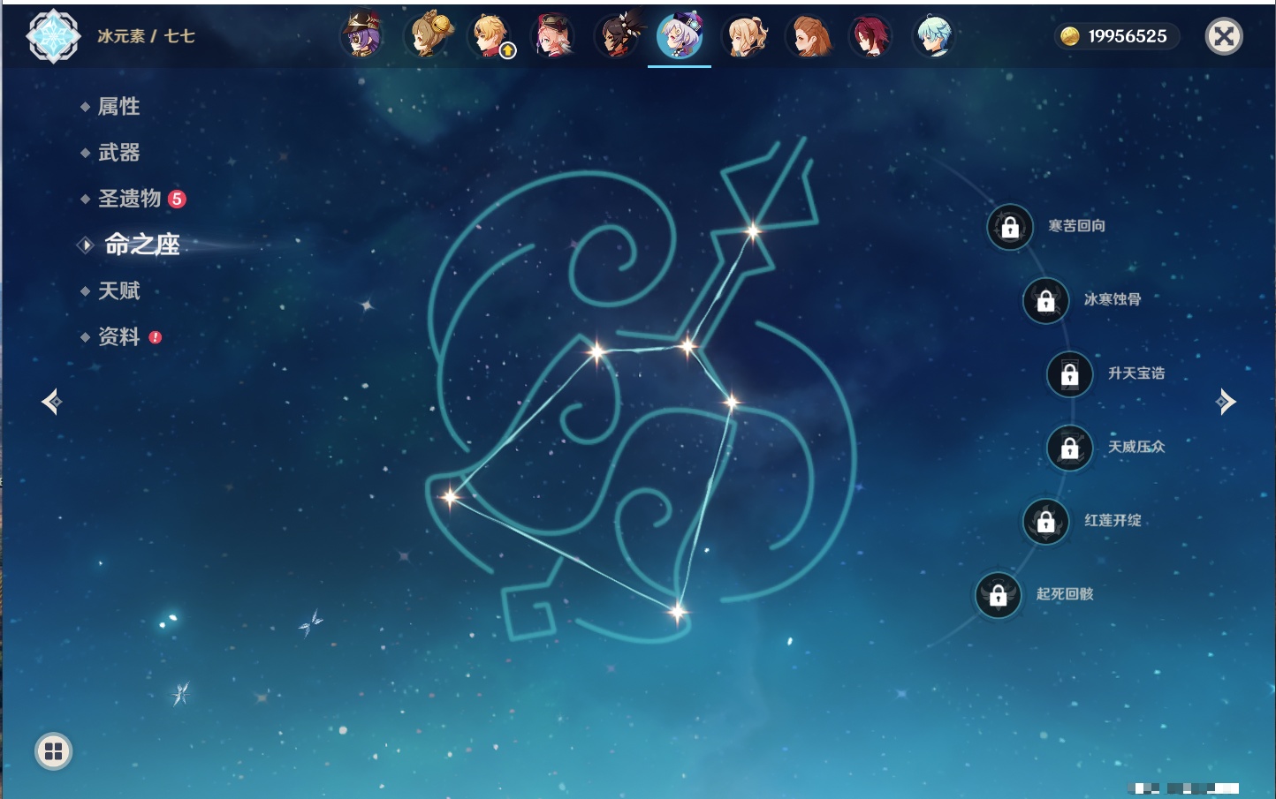Open the 属性 attributes menu

tap(118, 107)
